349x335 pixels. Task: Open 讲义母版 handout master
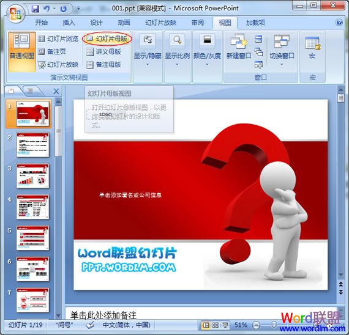pyautogui.click(x=103, y=52)
